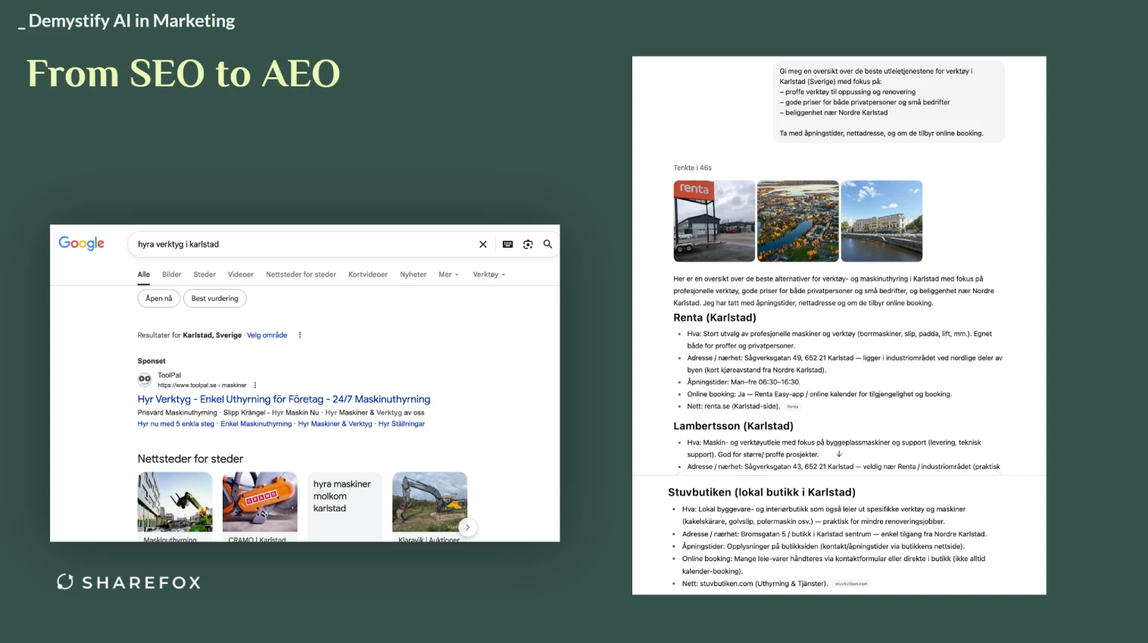Open the Hyr Verktyg sponsored result link
Screen dimensions: 1148x643
tap(283, 399)
